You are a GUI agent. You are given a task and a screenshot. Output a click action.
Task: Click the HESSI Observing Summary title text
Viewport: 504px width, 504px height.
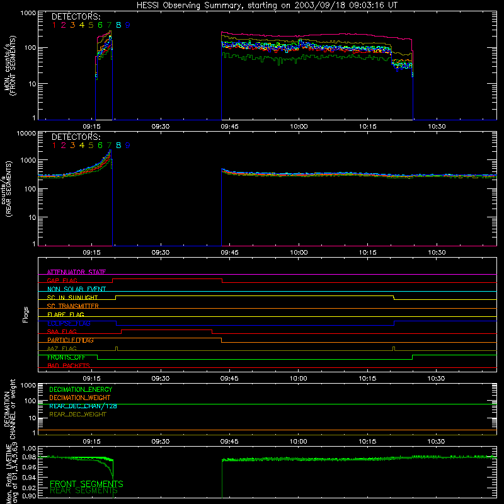pos(267,6)
